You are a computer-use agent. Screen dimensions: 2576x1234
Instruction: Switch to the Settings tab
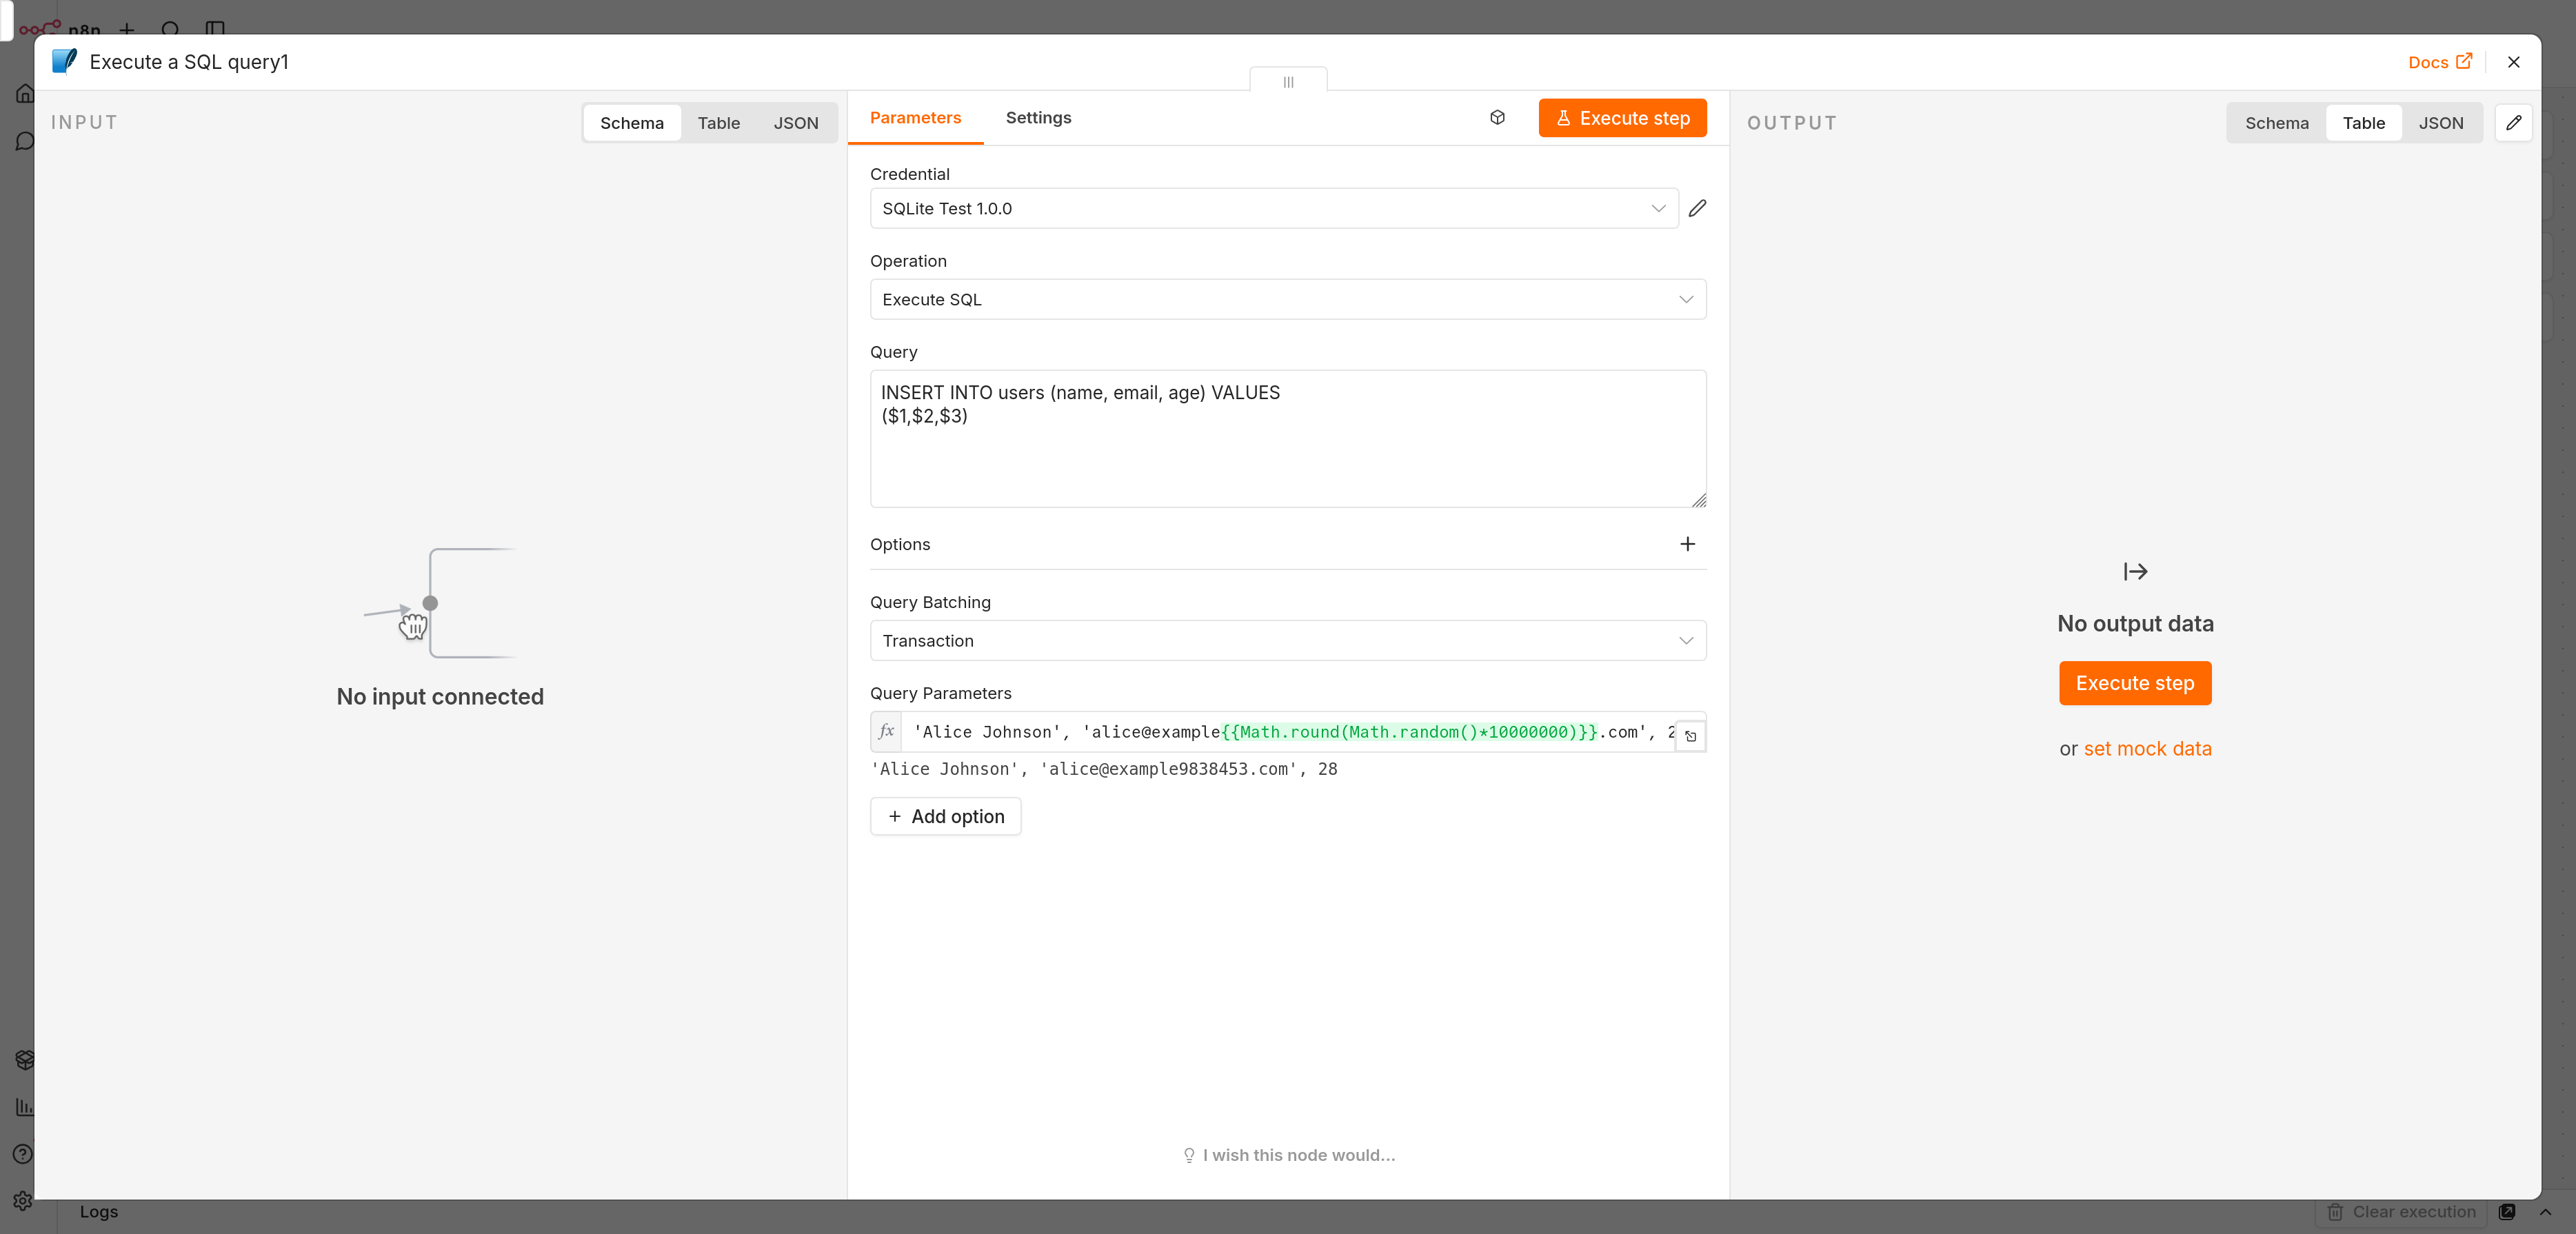coord(1038,118)
